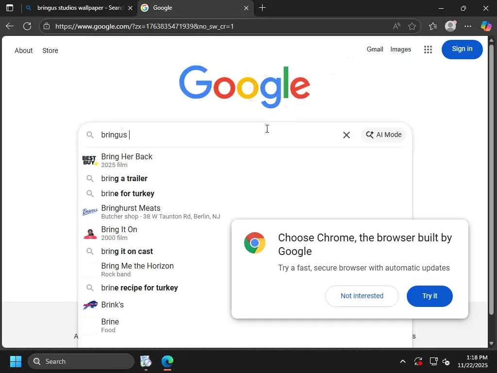Click the Brink's logo thumbnail
The image size is (497, 373).
(90, 305)
